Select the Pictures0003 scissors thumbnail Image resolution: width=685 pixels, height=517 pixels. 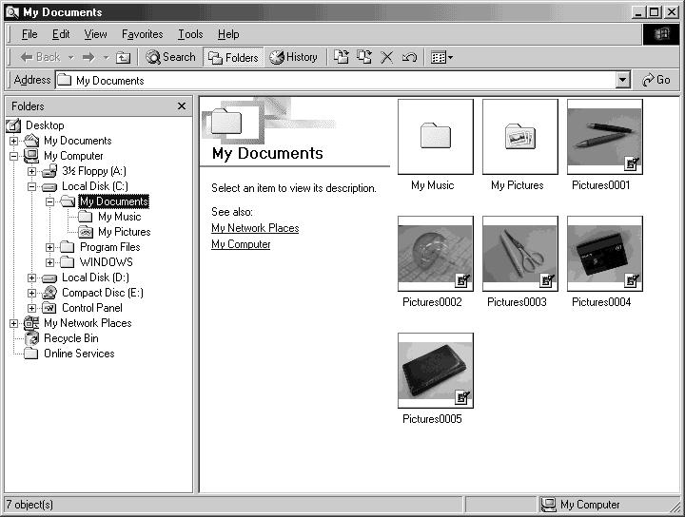tap(520, 254)
